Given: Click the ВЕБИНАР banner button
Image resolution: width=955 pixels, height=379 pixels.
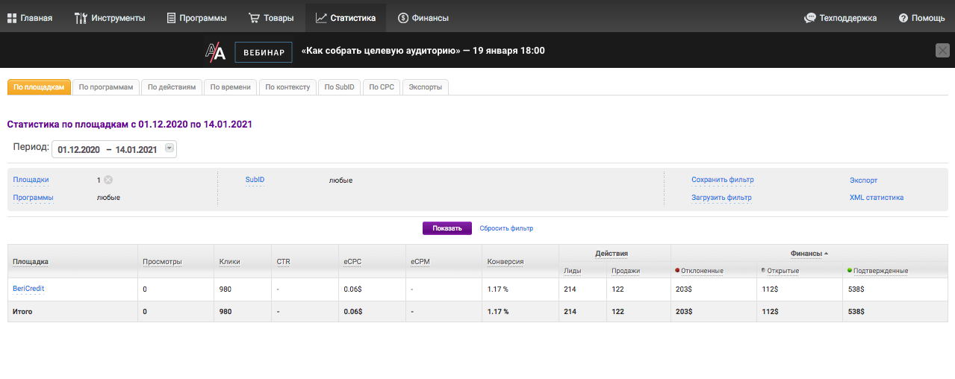Looking at the screenshot, I should point(263,51).
